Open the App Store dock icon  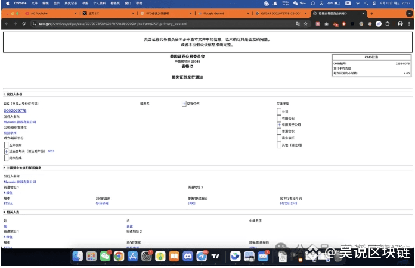click(x=132, y=256)
